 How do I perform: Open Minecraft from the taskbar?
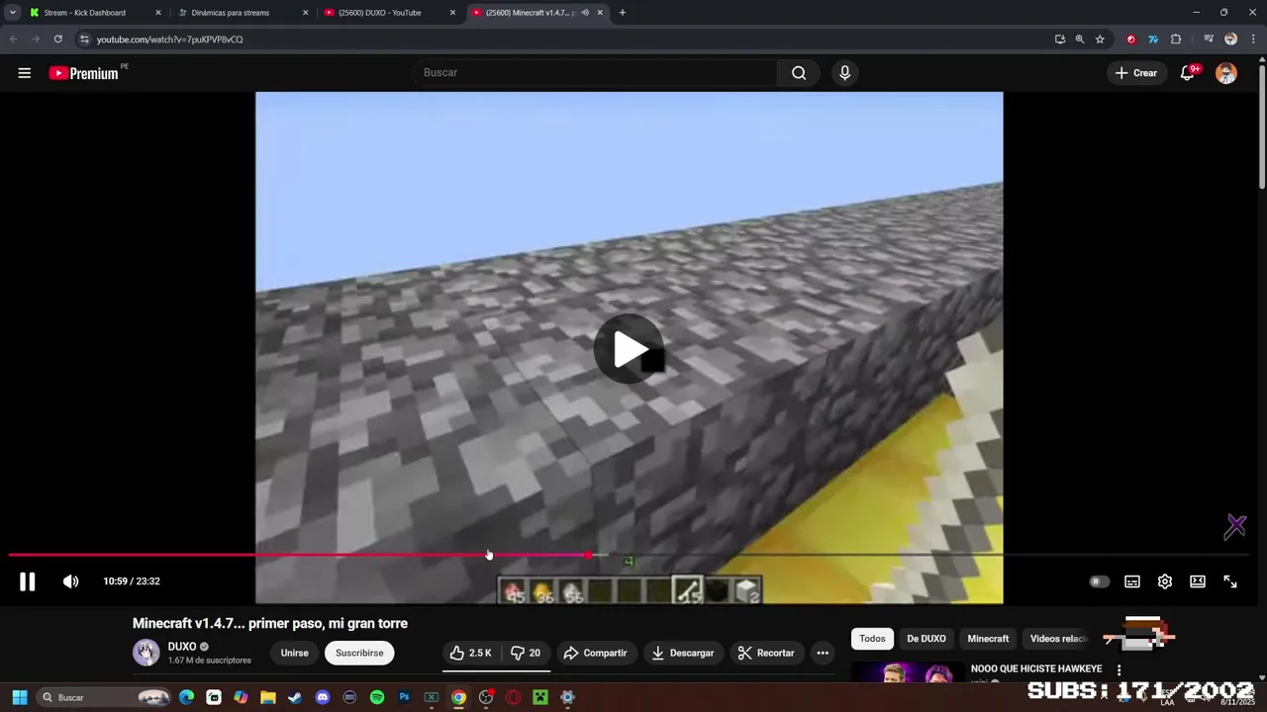(539, 697)
